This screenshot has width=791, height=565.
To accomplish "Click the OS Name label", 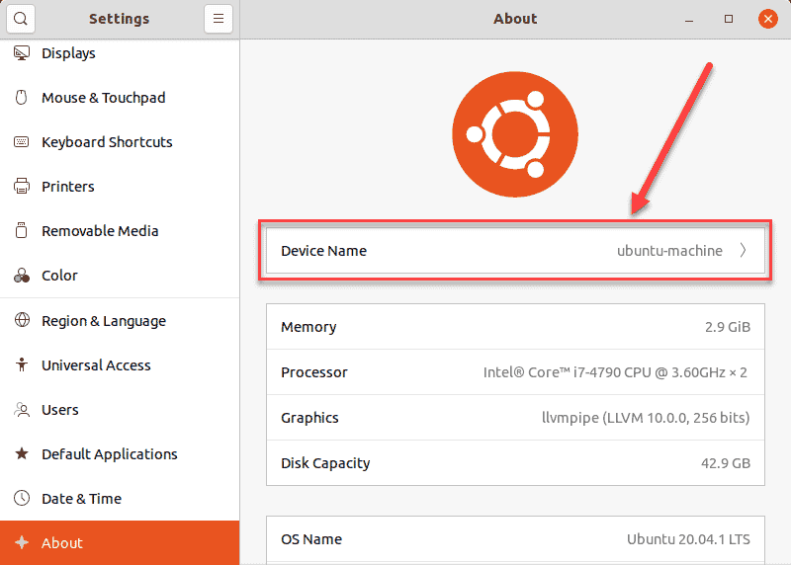I will click(x=311, y=538).
